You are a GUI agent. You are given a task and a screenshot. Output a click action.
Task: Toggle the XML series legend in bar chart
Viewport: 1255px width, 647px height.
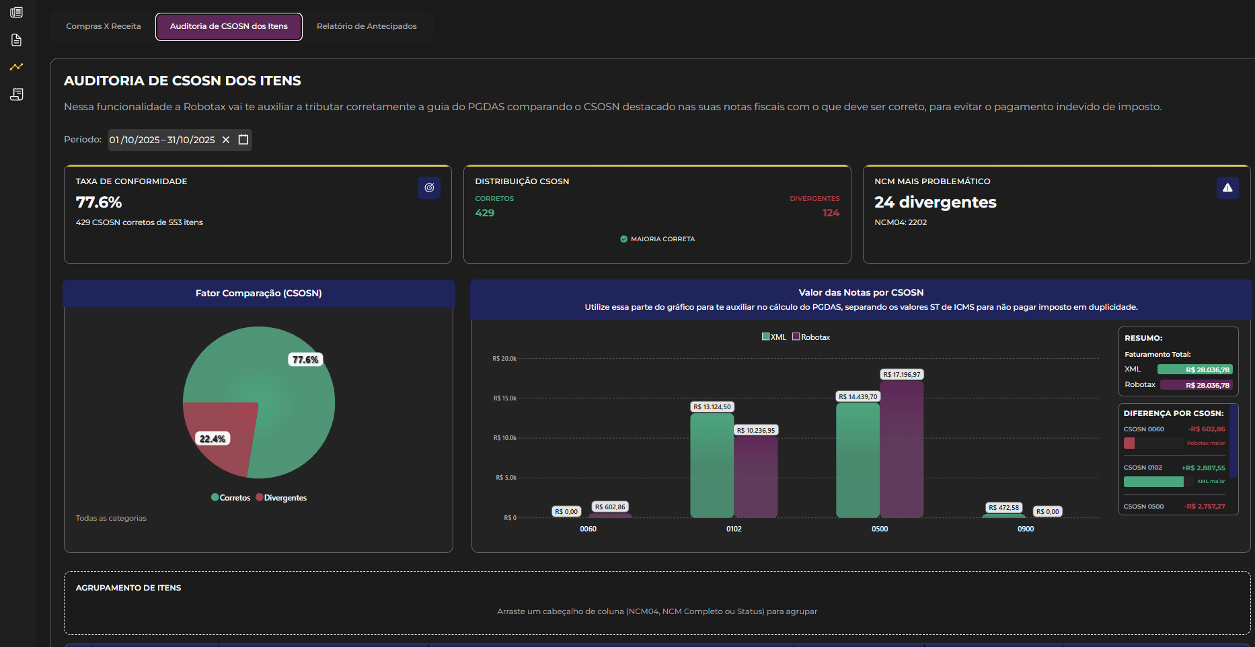coord(773,337)
